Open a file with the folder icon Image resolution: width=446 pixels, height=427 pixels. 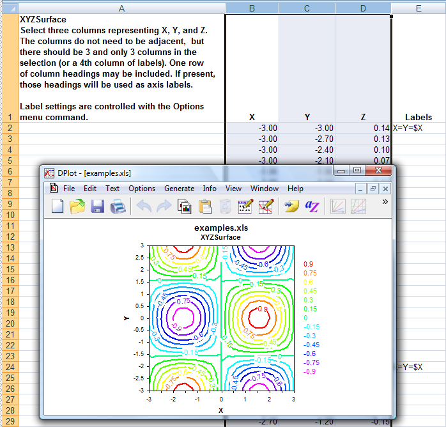[x=77, y=206]
